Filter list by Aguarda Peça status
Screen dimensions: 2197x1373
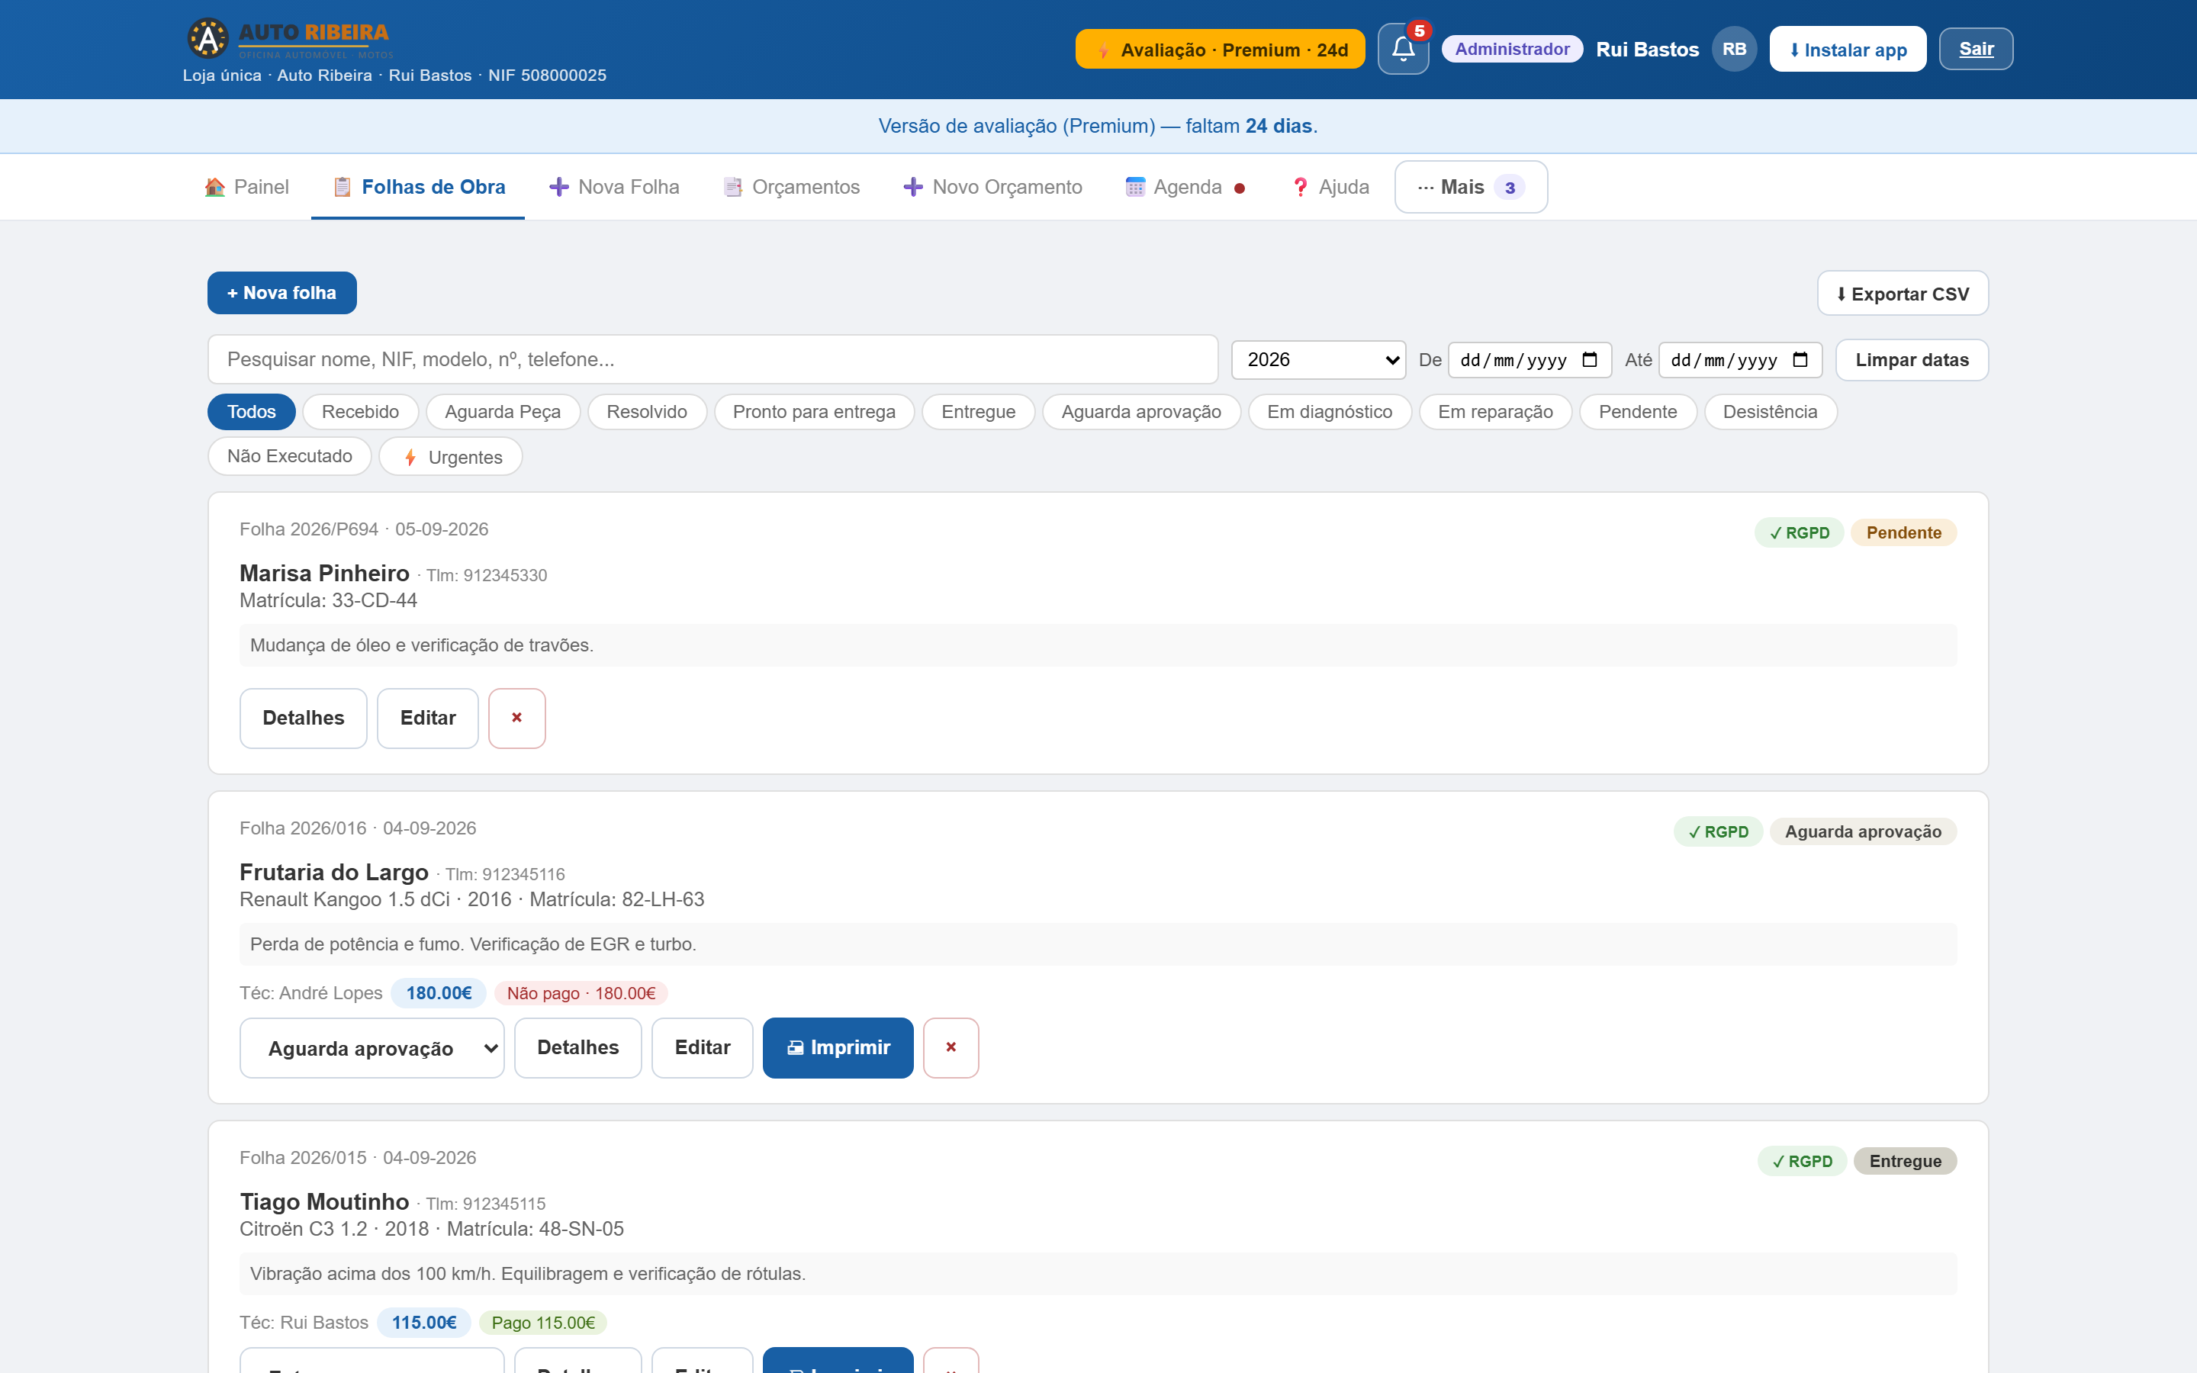(502, 411)
